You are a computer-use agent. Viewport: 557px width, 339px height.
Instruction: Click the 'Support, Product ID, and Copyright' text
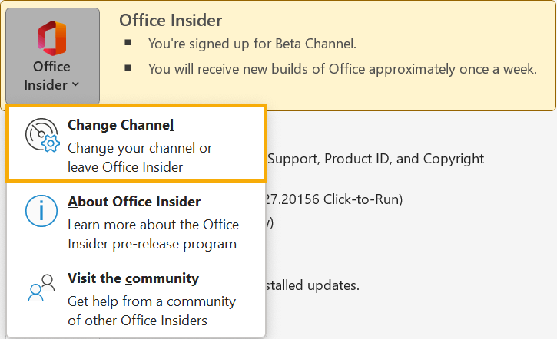click(376, 159)
